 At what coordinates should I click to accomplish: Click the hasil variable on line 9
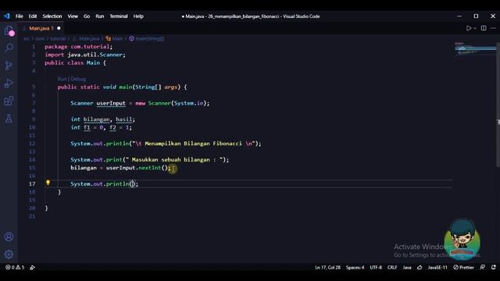(123, 119)
